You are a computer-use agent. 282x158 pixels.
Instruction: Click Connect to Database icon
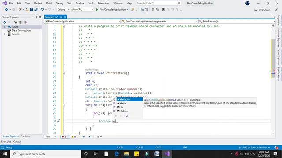15,22
